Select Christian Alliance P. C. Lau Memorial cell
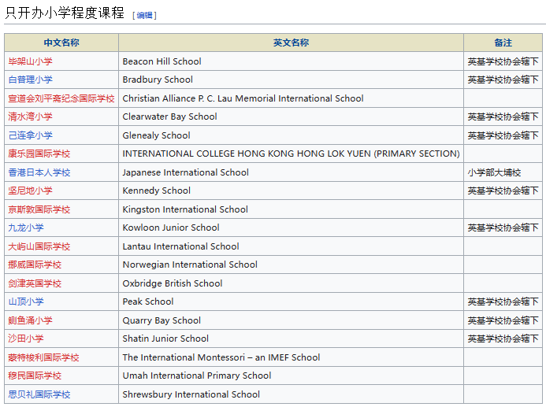Screen dimensions: 546x407 (291, 98)
